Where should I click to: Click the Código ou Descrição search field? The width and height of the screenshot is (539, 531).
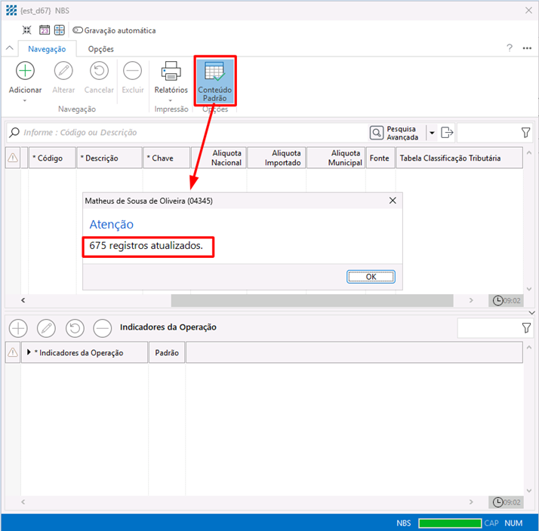click(189, 133)
